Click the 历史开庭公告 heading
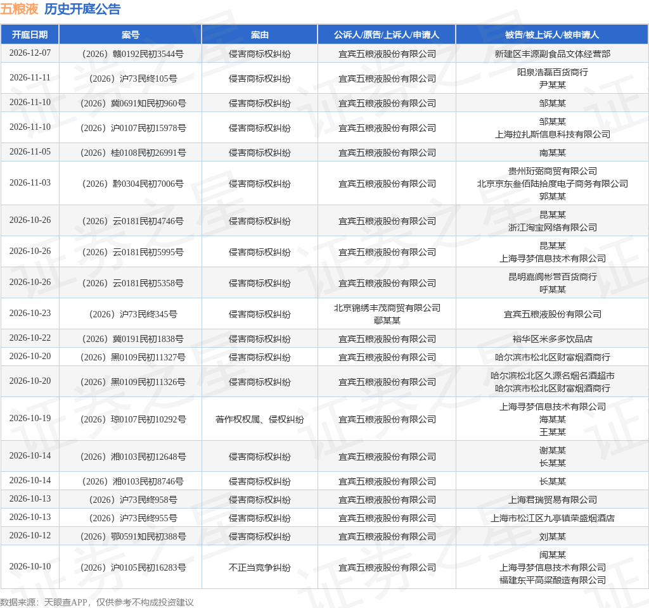Viewport: 649px width, 608px height. pyautogui.click(x=82, y=9)
